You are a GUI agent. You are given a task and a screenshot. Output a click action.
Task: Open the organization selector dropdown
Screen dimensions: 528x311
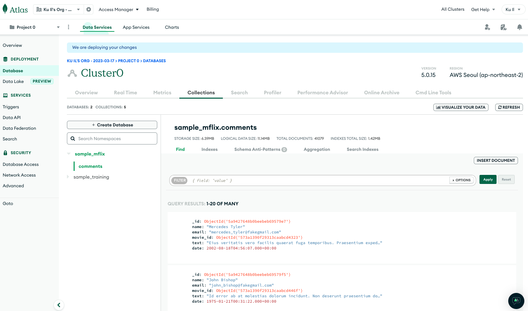[x=59, y=9]
